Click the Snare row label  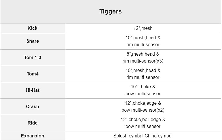(33, 41)
